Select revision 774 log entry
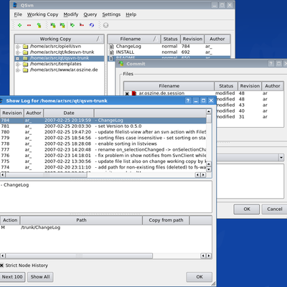Image resolution: width=287 pixels, height=287 pixels. click(103, 167)
